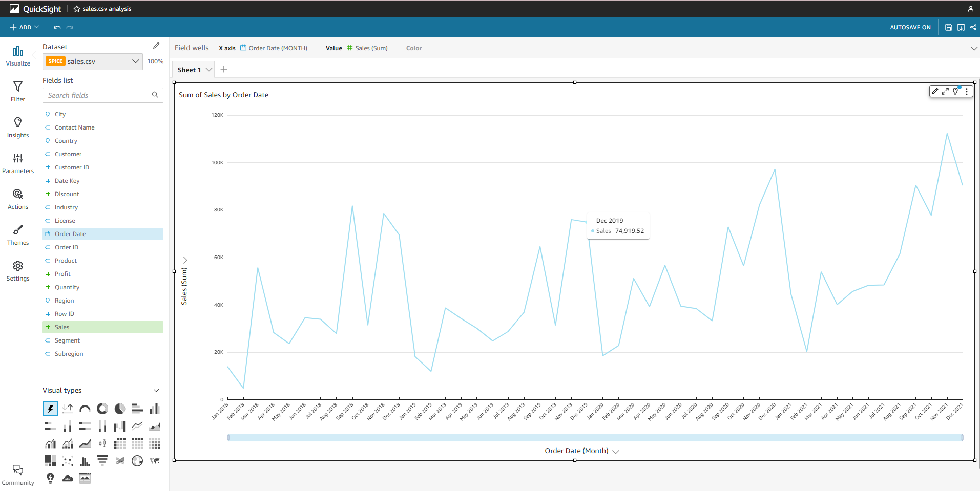
Task: Open visual format pencil icon on chart
Action: [935, 91]
